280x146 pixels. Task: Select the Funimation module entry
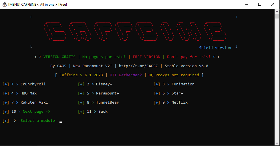(x=174, y=84)
